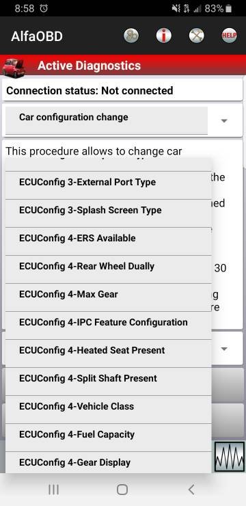Viewport: 246px width, 506px height.
Task: Select ECUConfig 4-Heated Seat Present
Action: coord(109,354)
